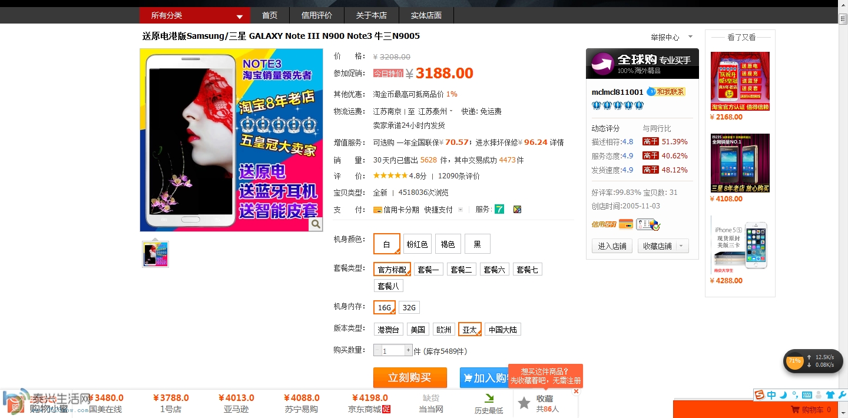Click the 进入店铺 button
848x418 pixels.
(x=612, y=246)
